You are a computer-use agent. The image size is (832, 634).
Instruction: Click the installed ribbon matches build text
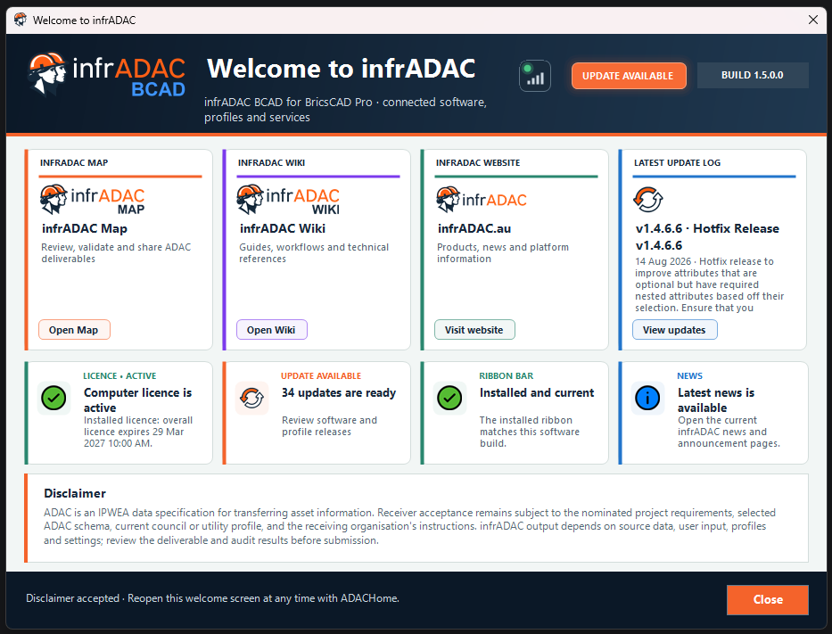click(x=530, y=432)
